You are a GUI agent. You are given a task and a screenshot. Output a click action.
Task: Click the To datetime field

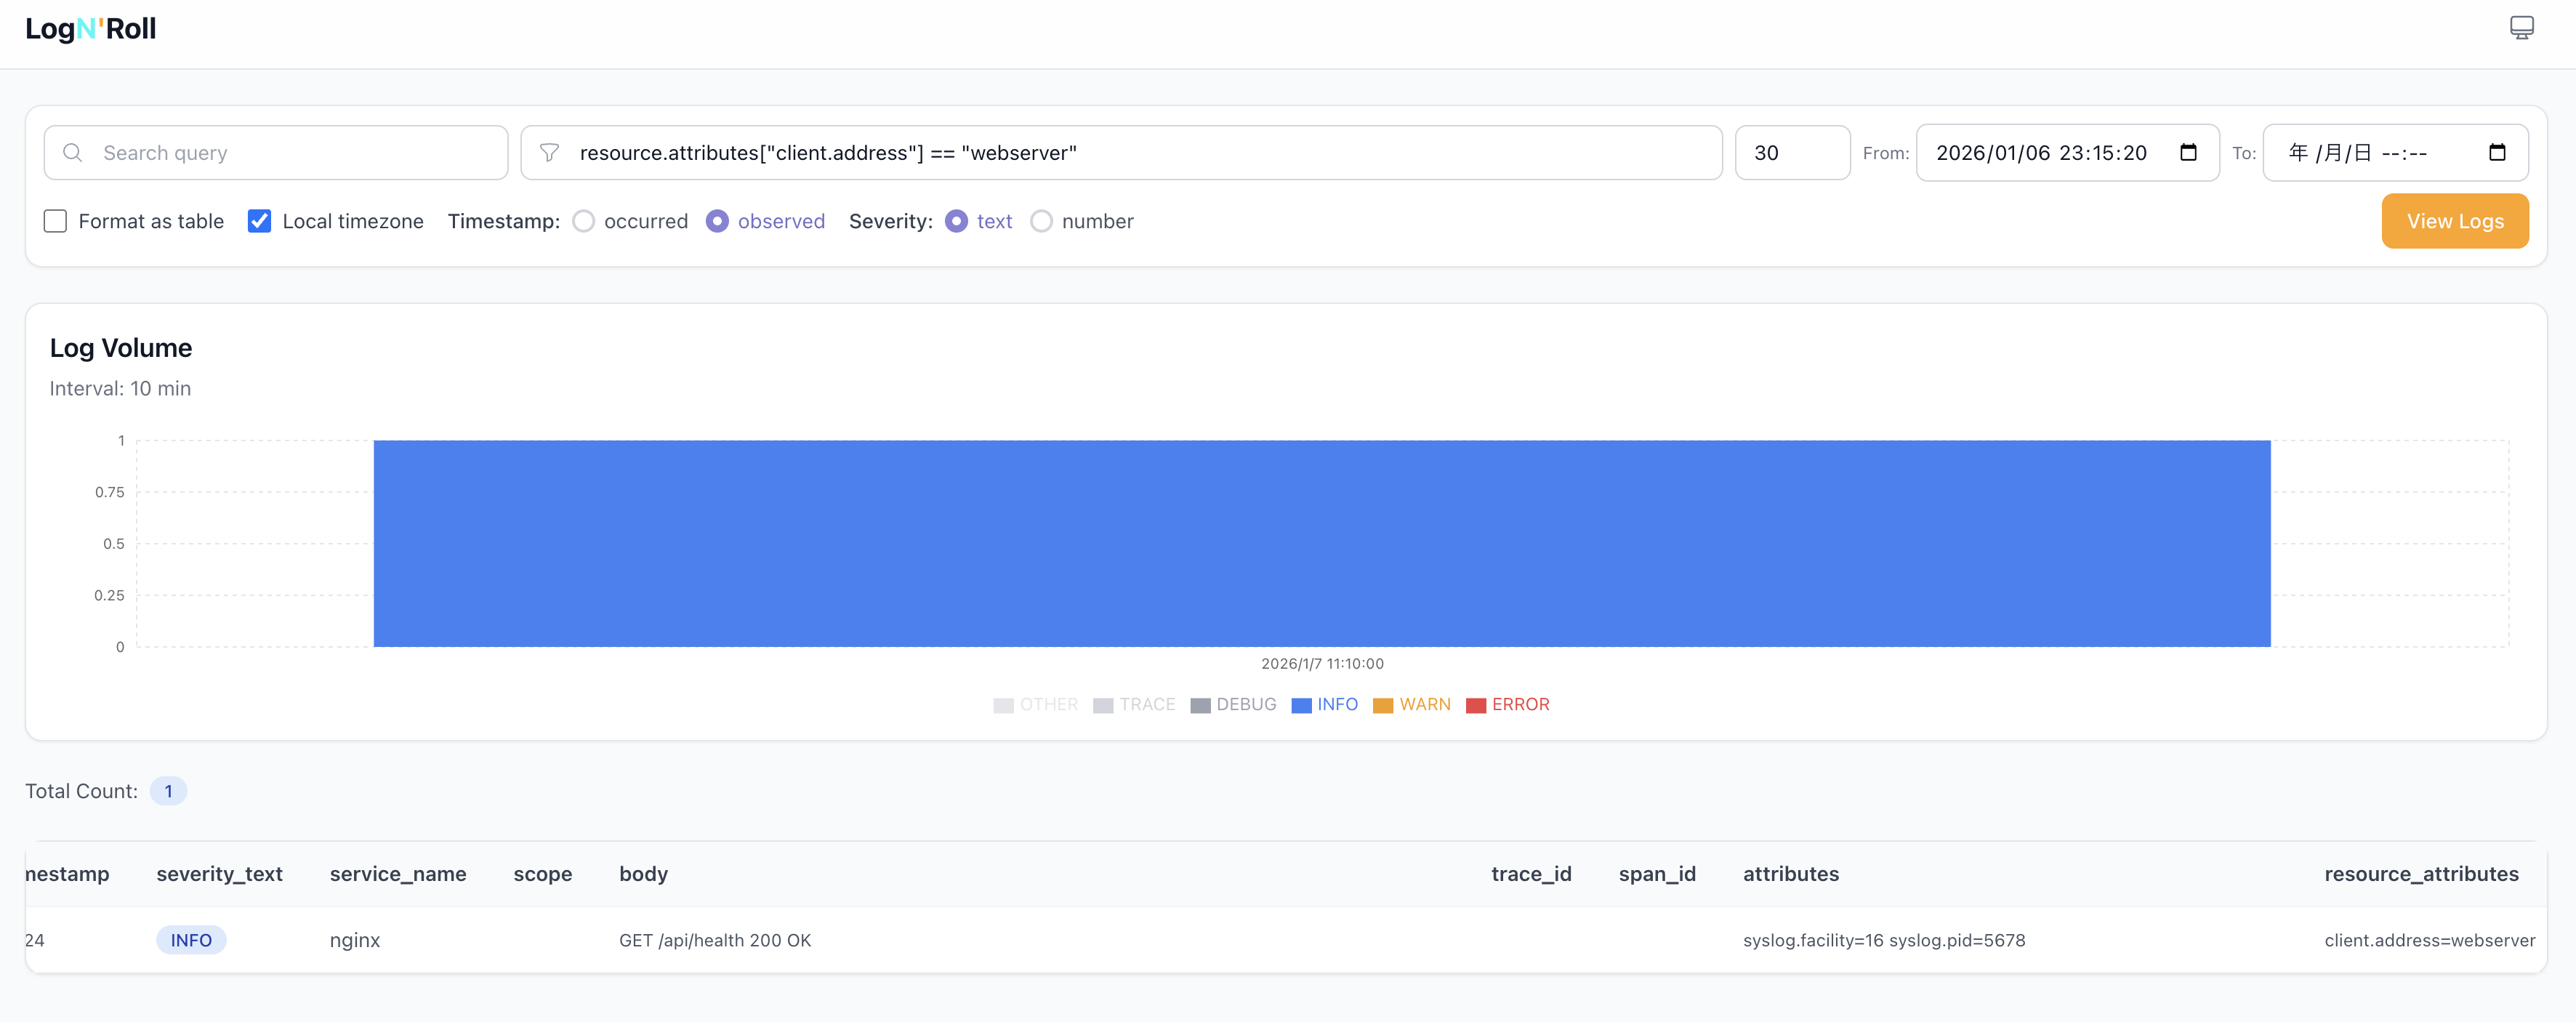click(2395, 153)
